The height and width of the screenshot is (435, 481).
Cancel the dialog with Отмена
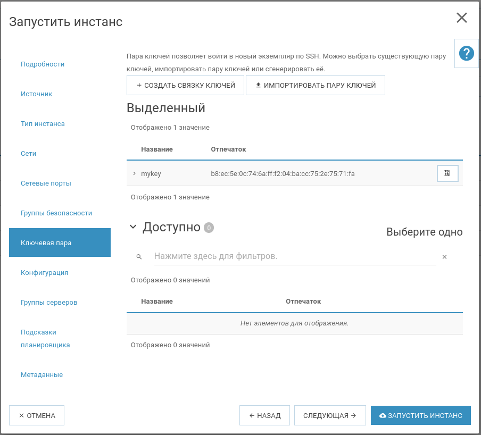(x=37, y=415)
